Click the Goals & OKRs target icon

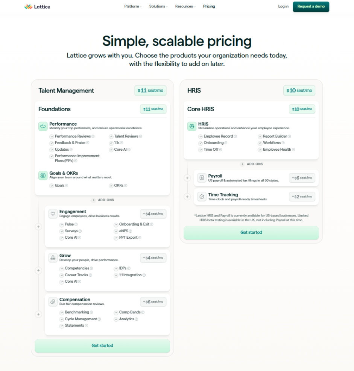(43, 176)
